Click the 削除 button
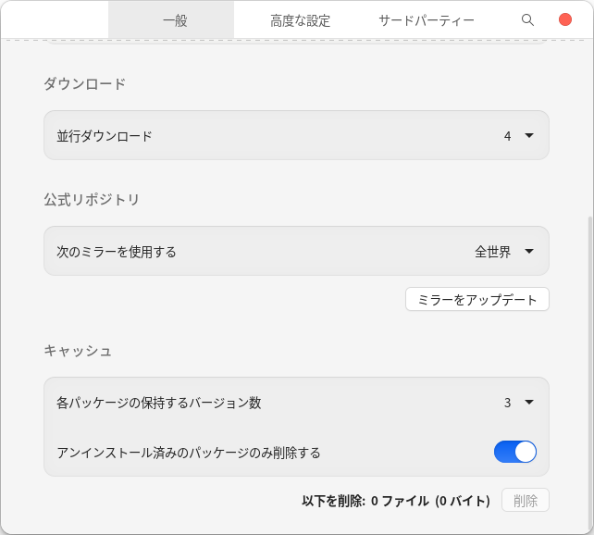Viewport: 594px width, 535px height. tap(526, 501)
